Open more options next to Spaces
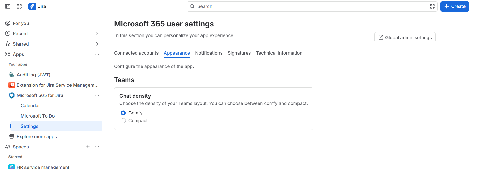 coord(97,147)
